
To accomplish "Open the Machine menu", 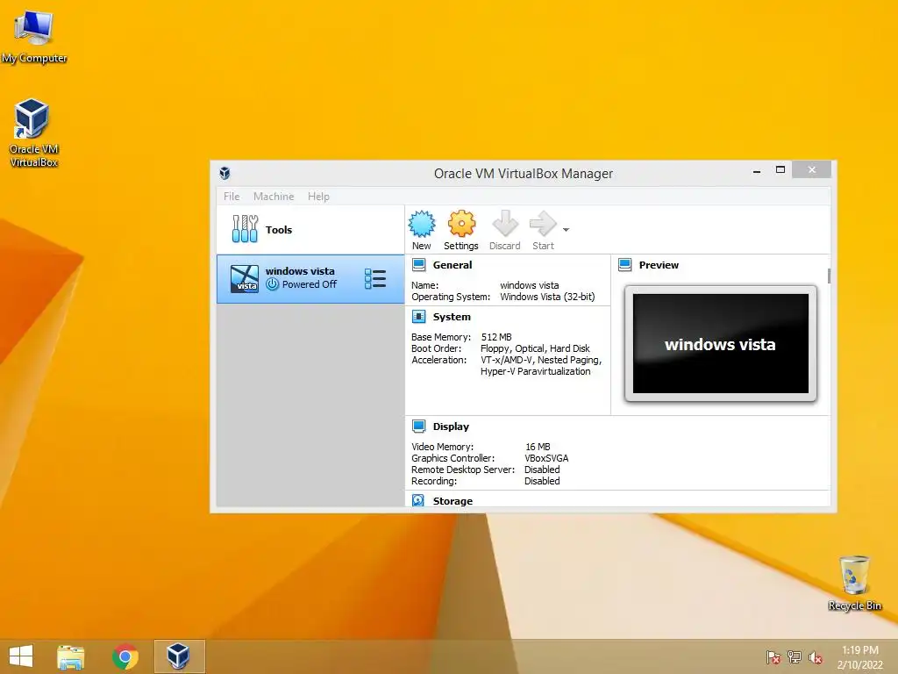I will [274, 196].
